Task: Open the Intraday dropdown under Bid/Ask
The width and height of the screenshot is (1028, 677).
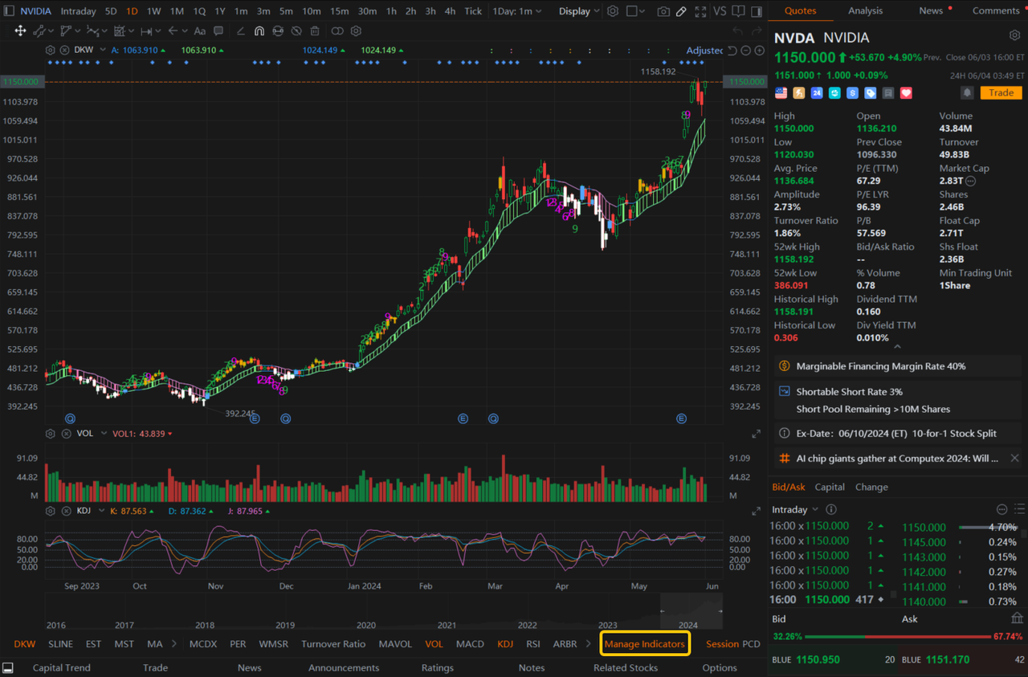Action: click(x=795, y=509)
